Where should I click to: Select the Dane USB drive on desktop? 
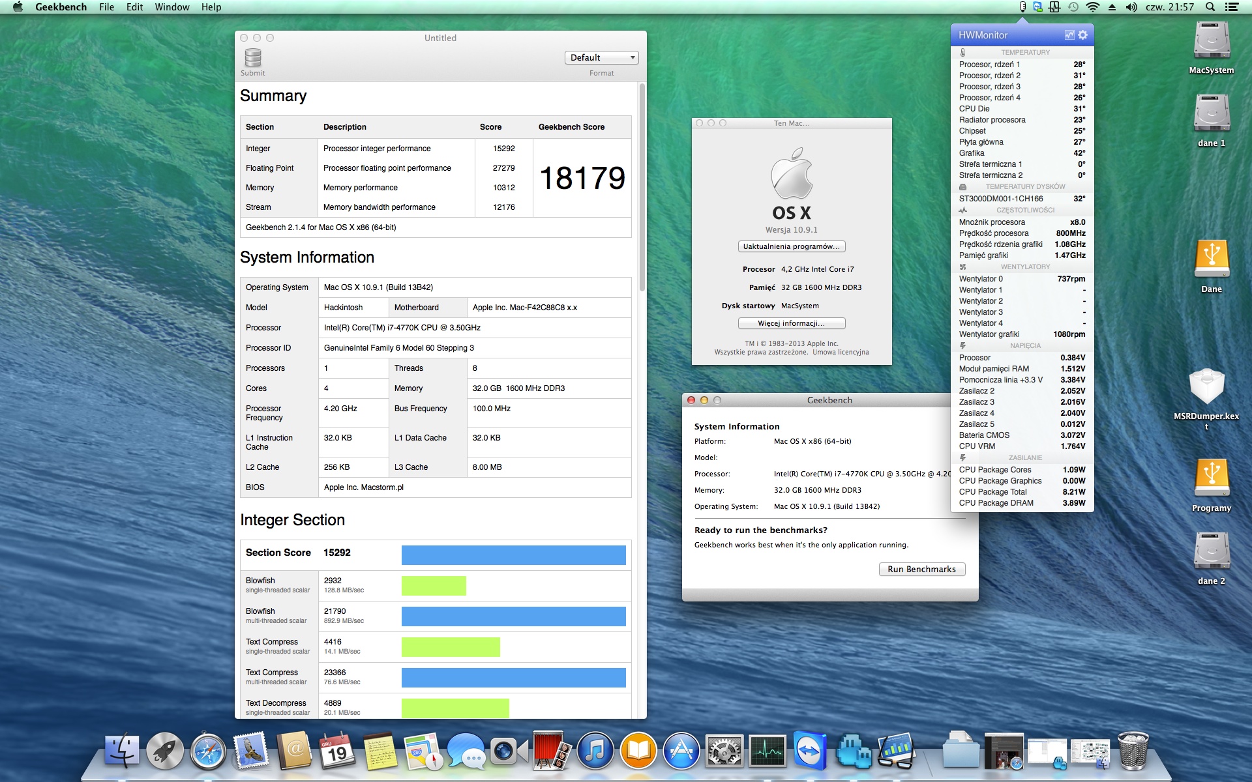(x=1212, y=267)
